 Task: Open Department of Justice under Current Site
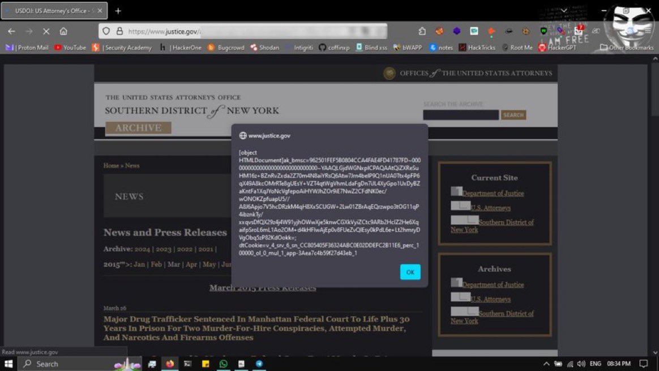tap(493, 194)
